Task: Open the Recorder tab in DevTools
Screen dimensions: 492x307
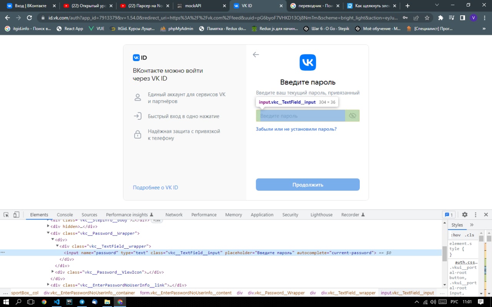Action: point(353,215)
